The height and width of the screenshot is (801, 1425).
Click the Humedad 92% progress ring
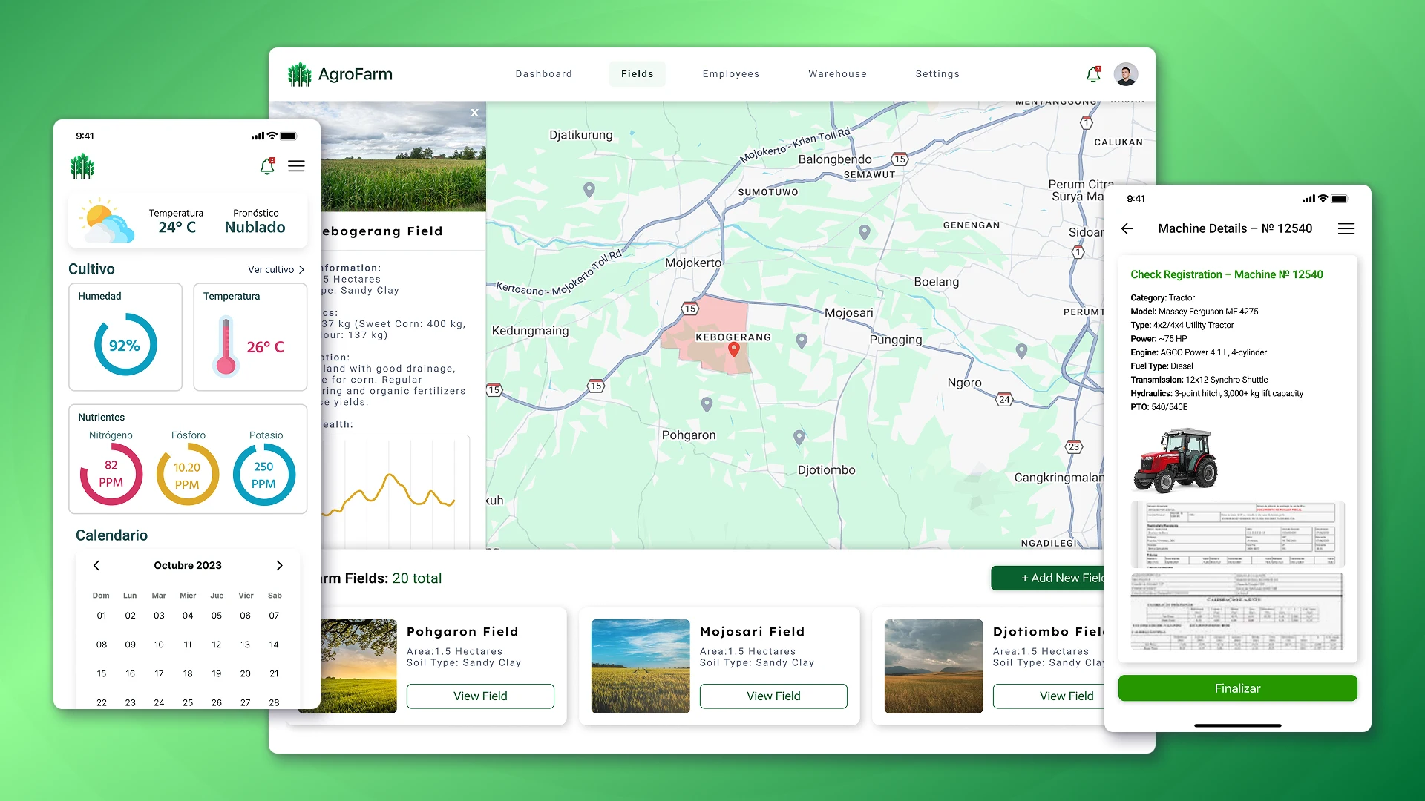coord(125,344)
